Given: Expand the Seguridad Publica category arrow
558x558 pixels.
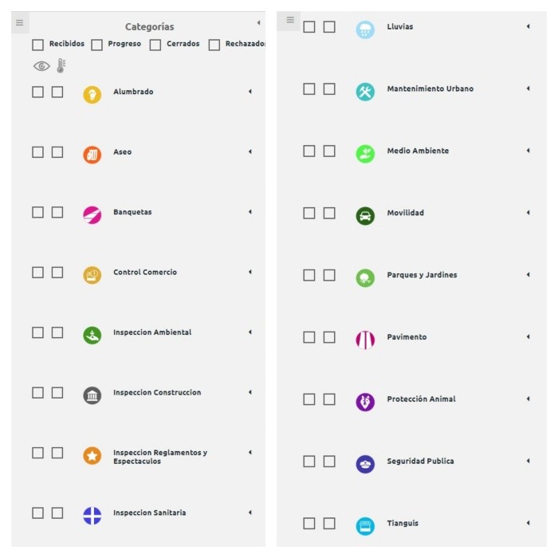Looking at the screenshot, I should 528,461.
